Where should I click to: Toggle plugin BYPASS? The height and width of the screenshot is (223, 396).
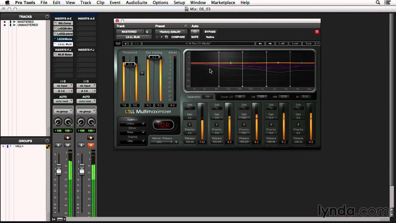210,32
